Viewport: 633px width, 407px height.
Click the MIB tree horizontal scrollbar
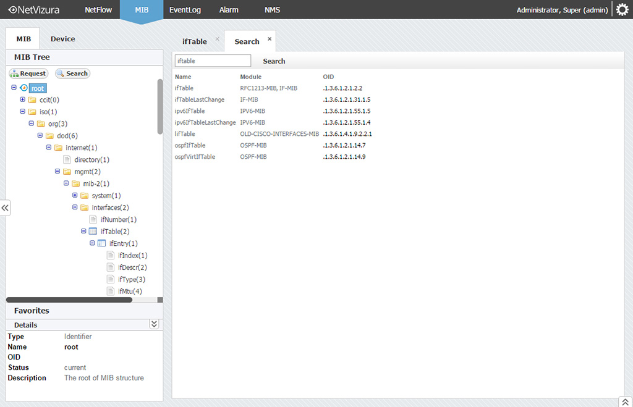[x=69, y=300]
